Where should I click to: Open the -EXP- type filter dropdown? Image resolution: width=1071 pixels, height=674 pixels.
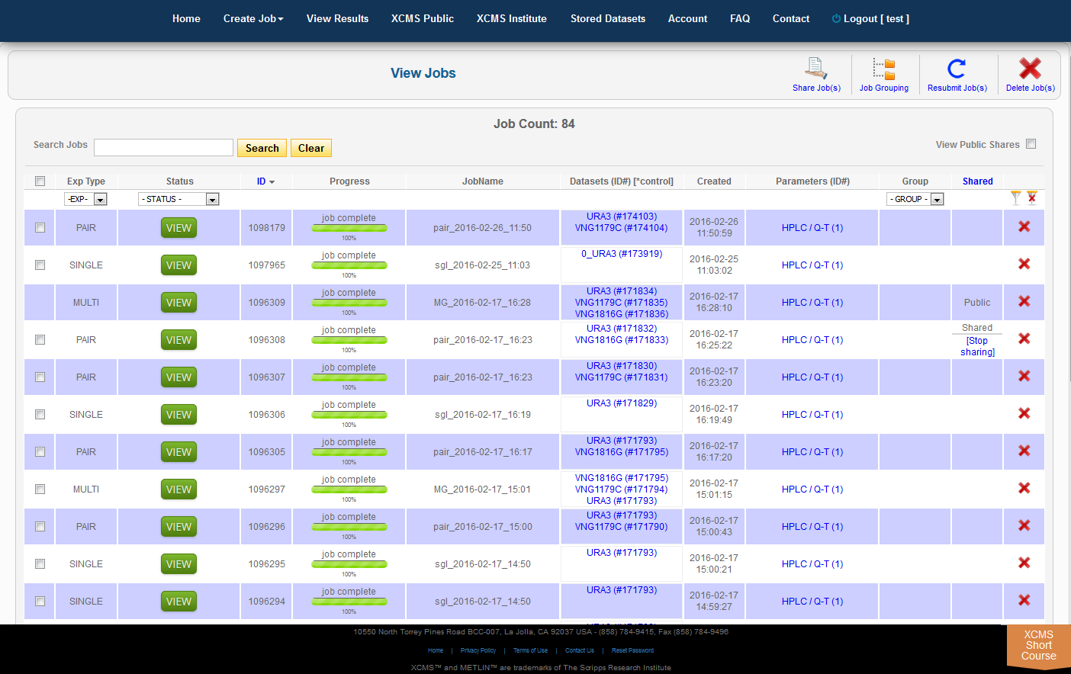point(85,199)
